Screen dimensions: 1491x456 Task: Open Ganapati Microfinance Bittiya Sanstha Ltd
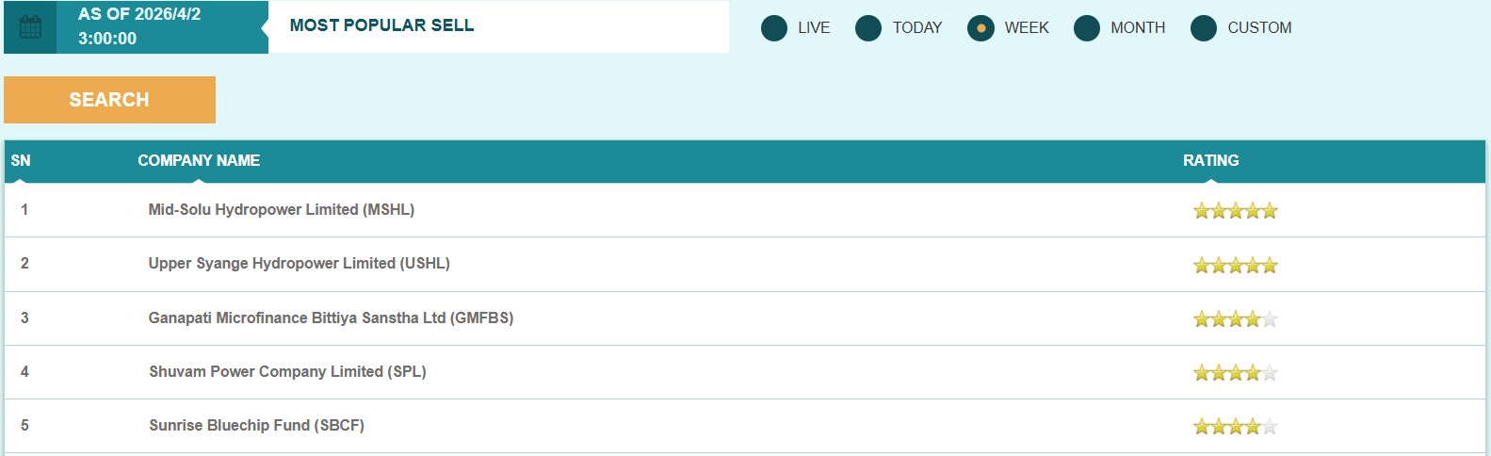[x=331, y=318]
